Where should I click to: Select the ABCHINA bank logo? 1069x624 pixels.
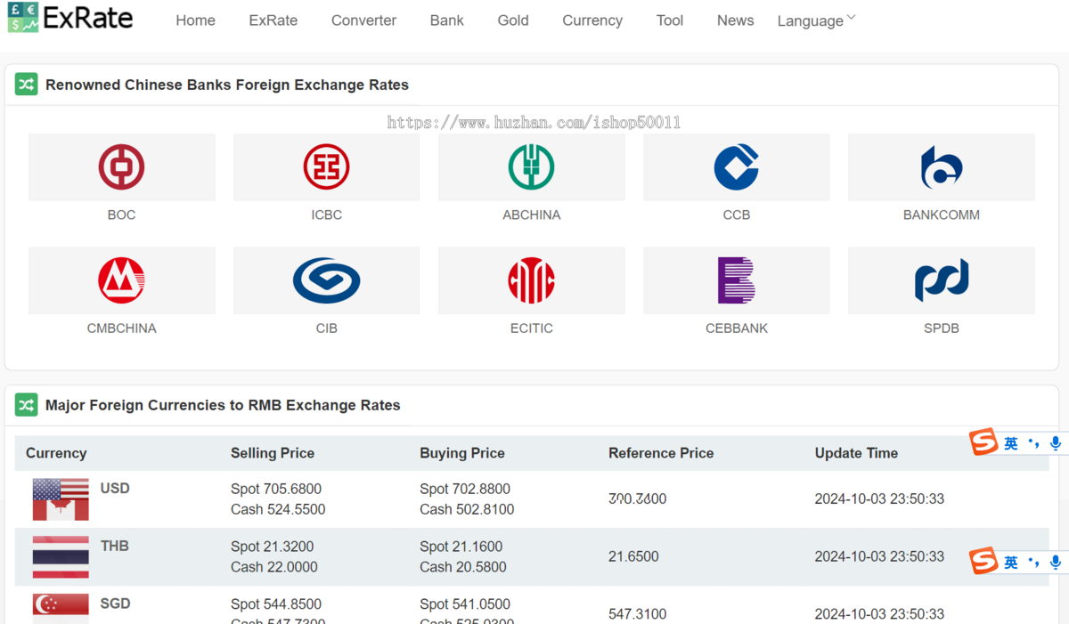(532, 167)
